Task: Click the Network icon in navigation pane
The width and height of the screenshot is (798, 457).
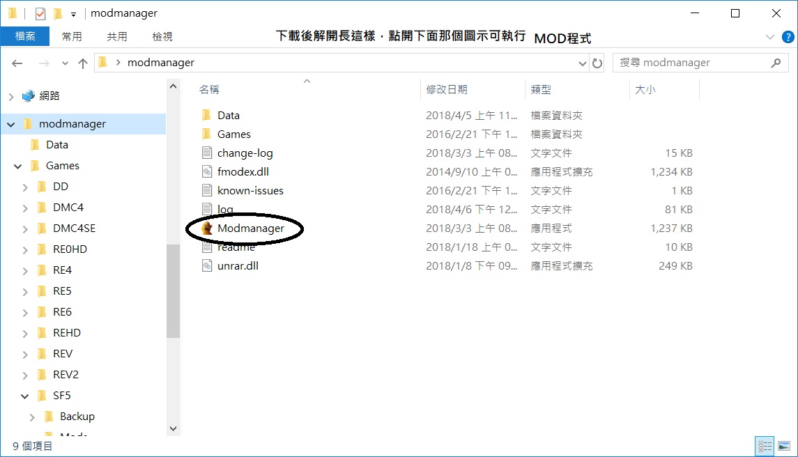Action: (x=29, y=95)
